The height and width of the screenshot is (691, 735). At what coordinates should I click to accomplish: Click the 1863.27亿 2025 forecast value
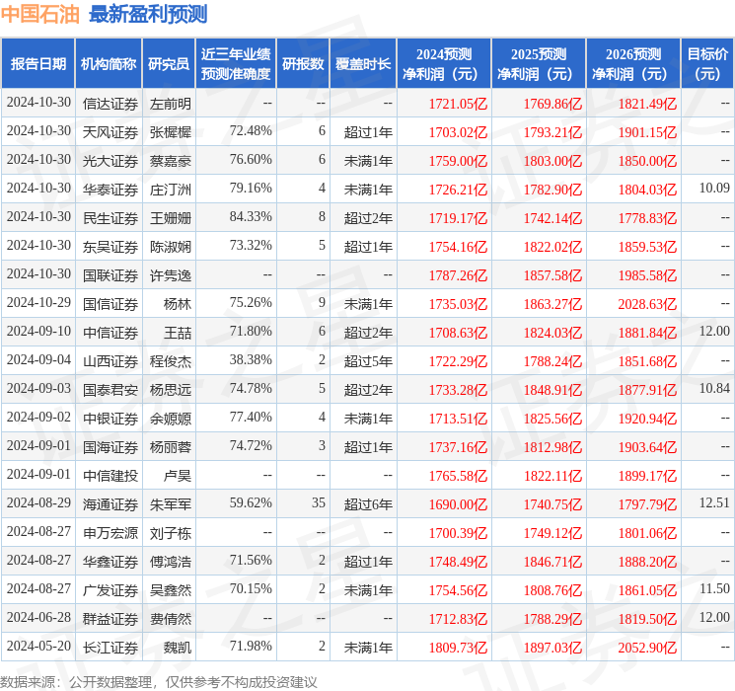click(x=552, y=304)
